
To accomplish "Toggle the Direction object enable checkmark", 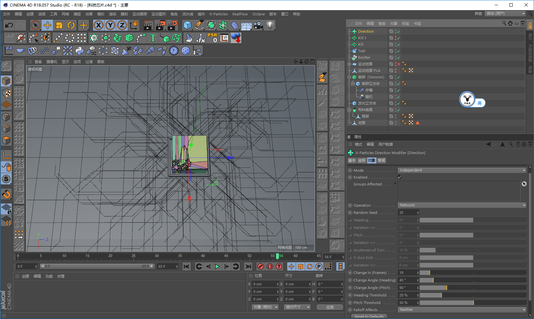I will (x=398, y=32).
